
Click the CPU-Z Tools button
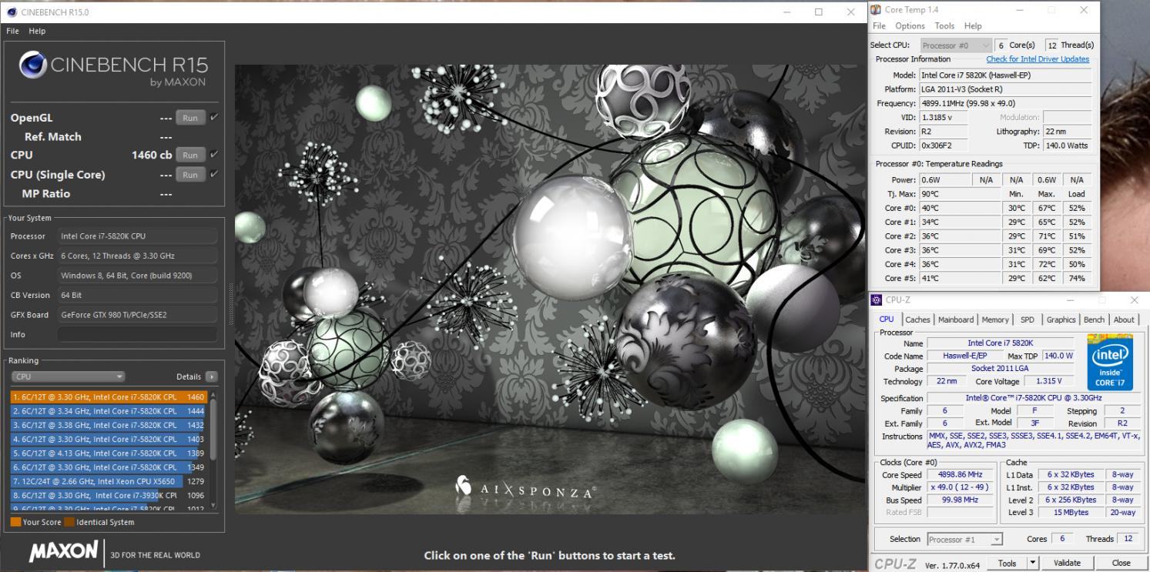click(1007, 563)
